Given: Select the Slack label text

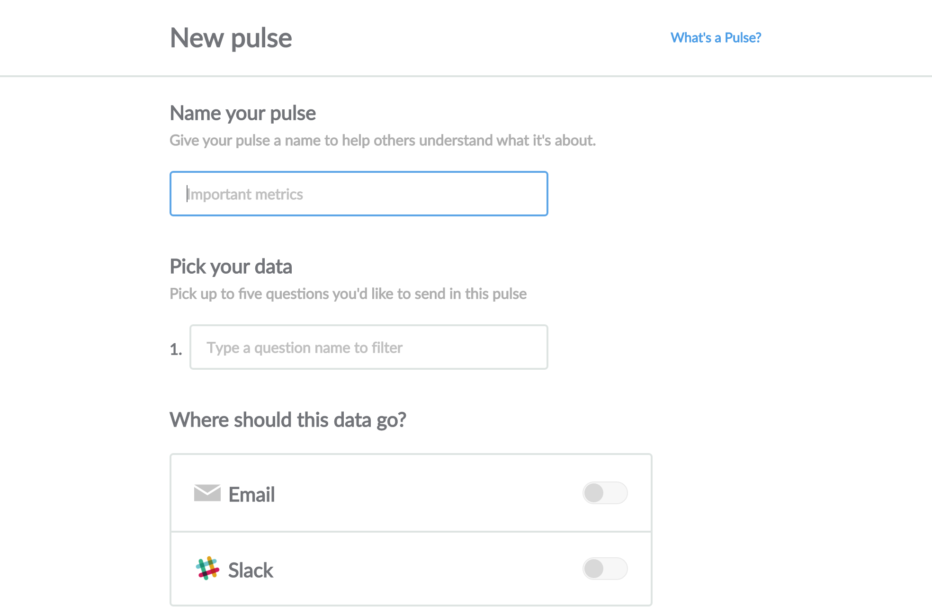Looking at the screenshot, I should tap(251, 570).
